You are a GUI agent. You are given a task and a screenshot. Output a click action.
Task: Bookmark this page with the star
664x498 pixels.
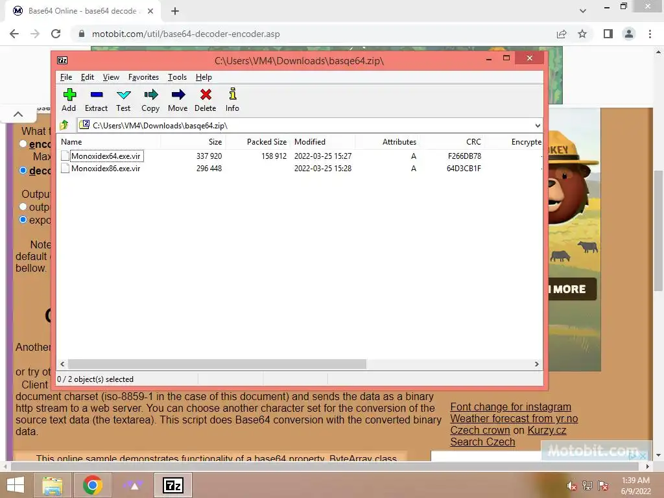coord(582,34)
